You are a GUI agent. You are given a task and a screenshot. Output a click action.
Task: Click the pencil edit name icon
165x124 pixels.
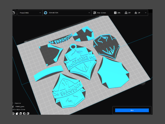tap(13, 106)
